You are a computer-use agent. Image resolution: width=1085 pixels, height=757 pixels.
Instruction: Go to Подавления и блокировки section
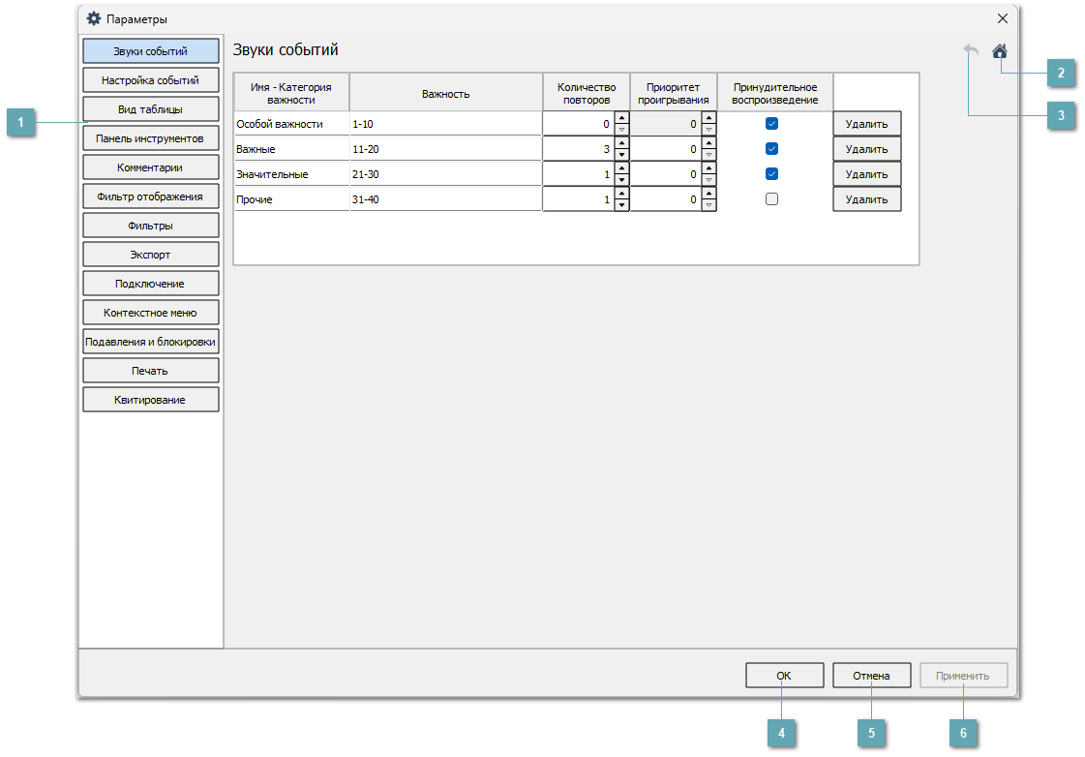point(150,342)
